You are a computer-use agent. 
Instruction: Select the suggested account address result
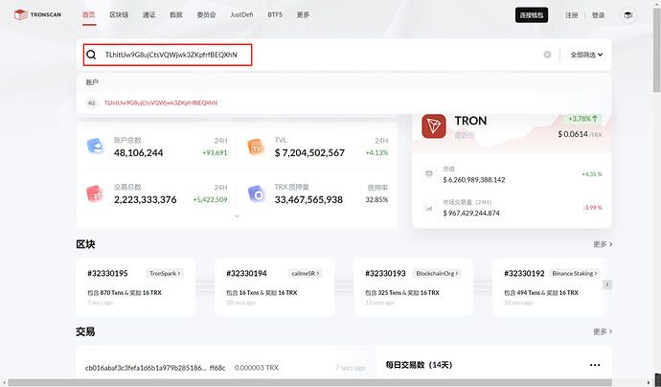161,102
